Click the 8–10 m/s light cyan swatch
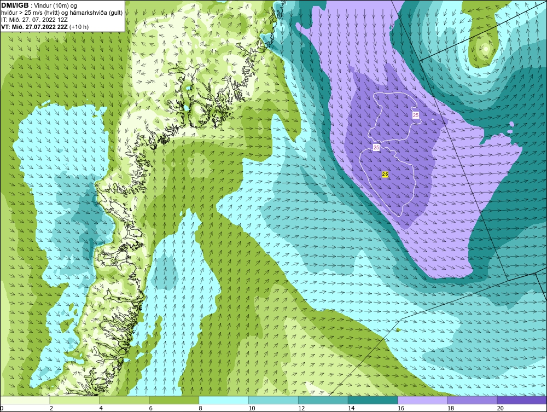The width and height of the screenshot is (547, 412). (x=224, y=400)
